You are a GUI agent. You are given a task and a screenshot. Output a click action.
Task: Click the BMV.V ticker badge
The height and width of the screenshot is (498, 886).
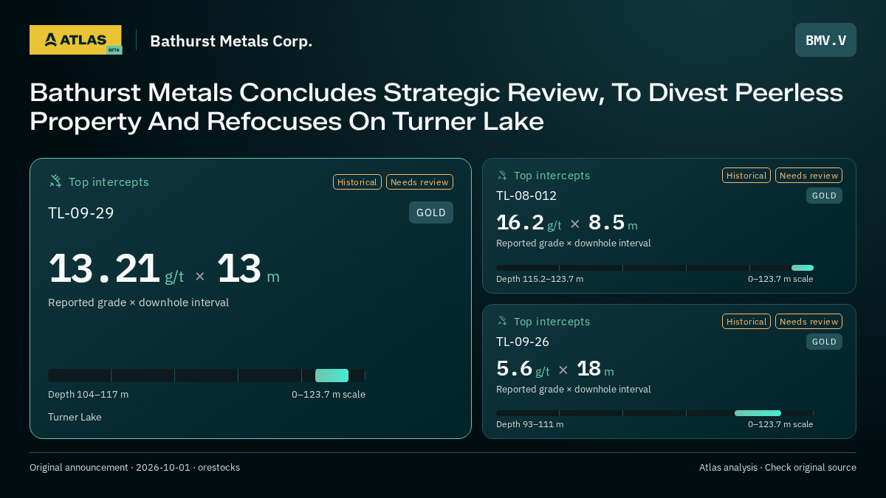825,40
